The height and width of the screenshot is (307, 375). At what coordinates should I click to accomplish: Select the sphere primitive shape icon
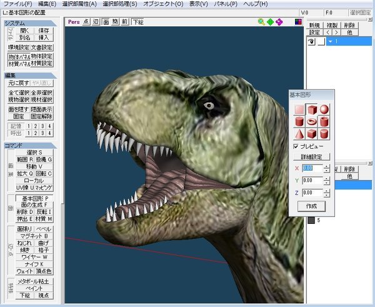point(324,110)
